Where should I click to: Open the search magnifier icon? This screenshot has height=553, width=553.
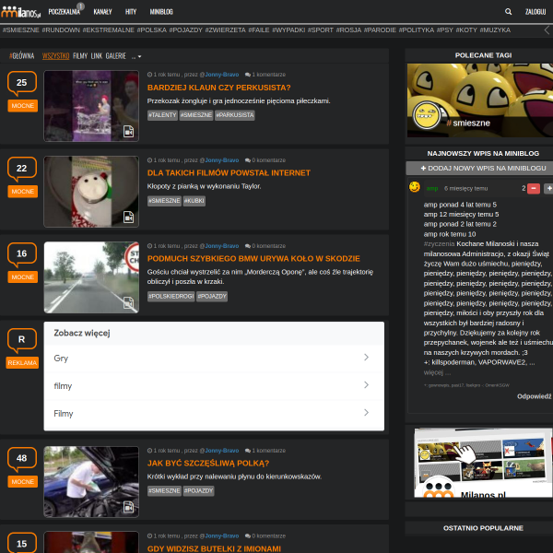coord(508,12)
